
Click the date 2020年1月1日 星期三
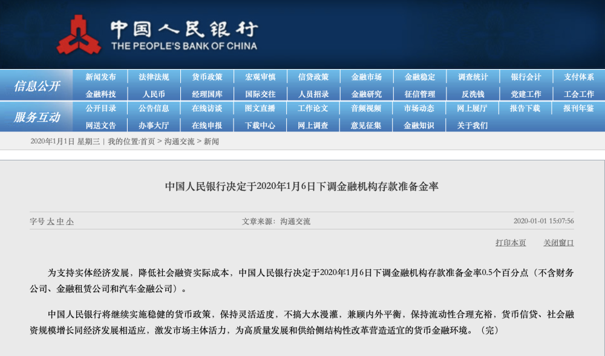(x=65, y=142)
